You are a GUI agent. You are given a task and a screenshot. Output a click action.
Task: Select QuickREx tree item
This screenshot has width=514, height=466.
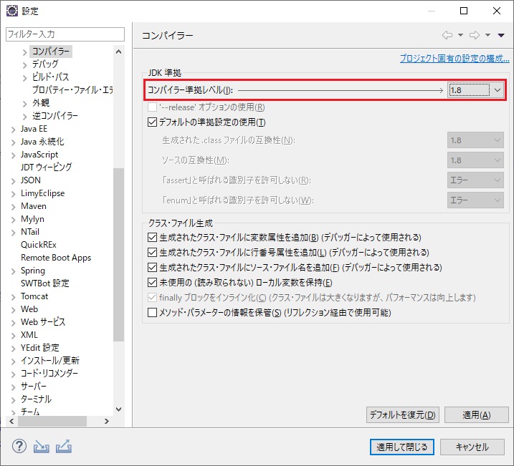click(x=39, y=245)
